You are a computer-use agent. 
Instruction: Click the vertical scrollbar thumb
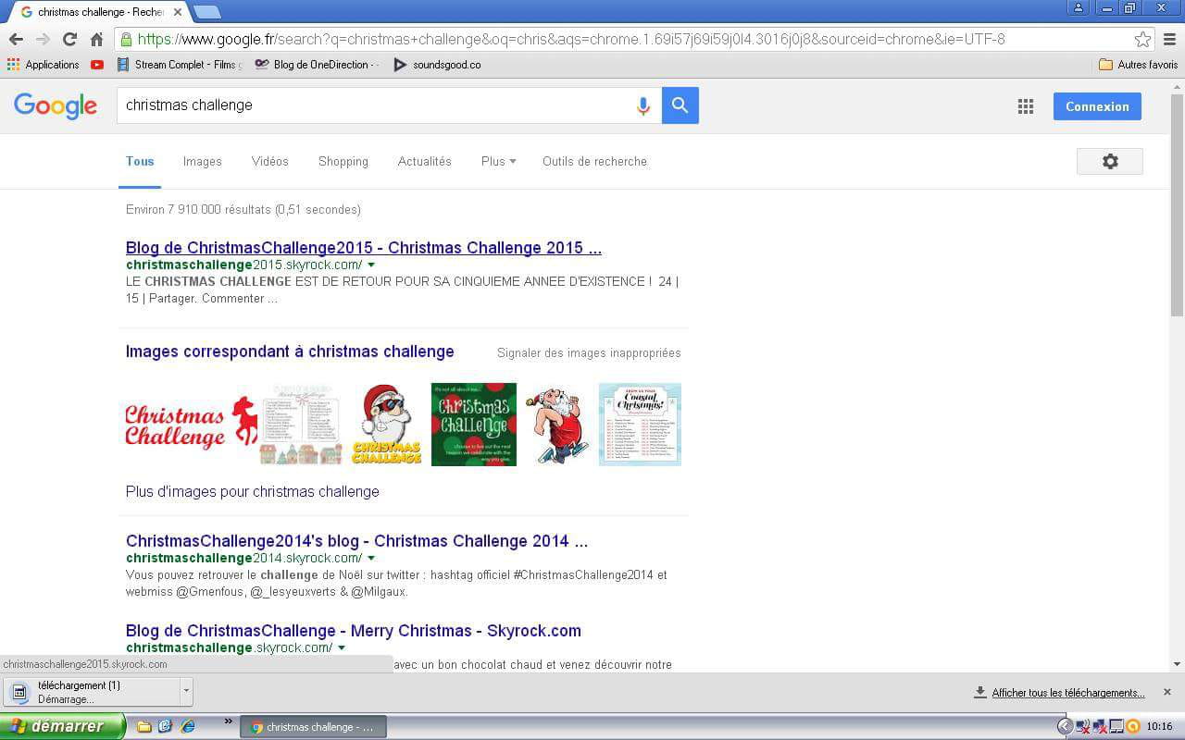1177,205
